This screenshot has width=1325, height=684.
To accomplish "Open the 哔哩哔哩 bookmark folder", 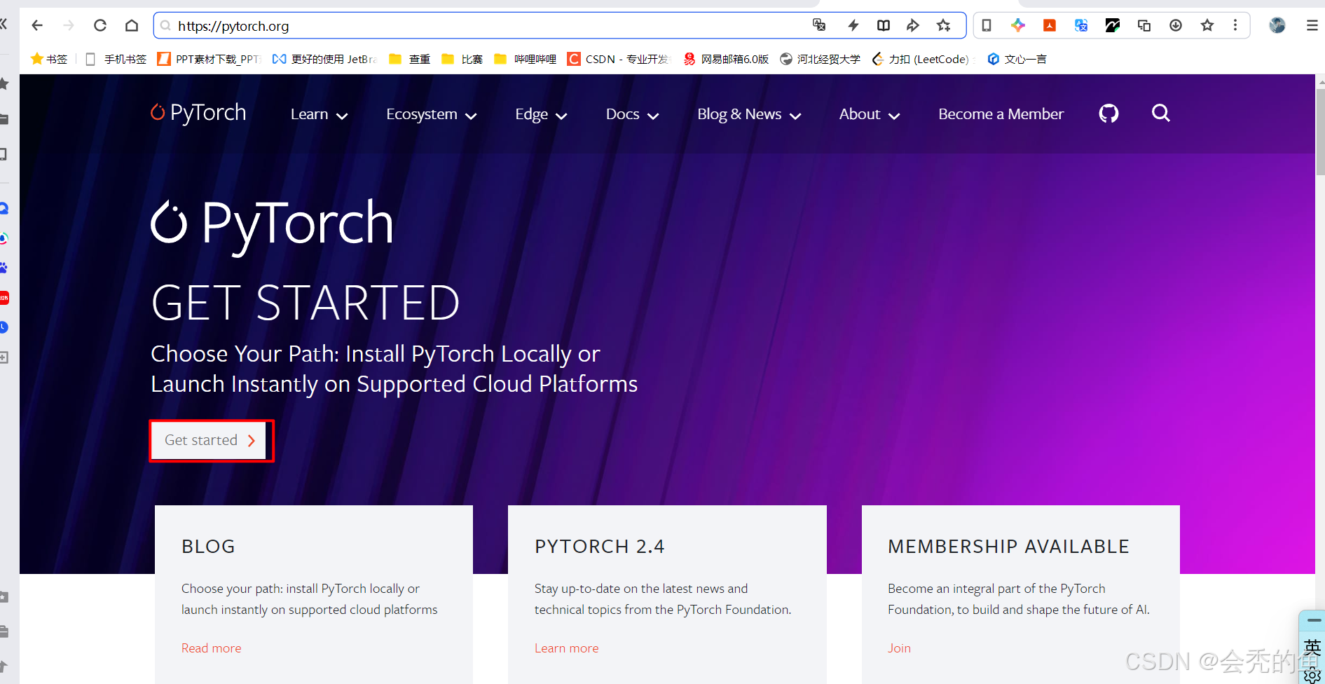I will [526, 59].
